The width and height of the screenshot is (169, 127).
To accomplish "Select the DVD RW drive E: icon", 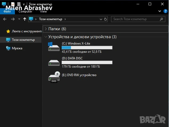I will [x=54, y=77].
